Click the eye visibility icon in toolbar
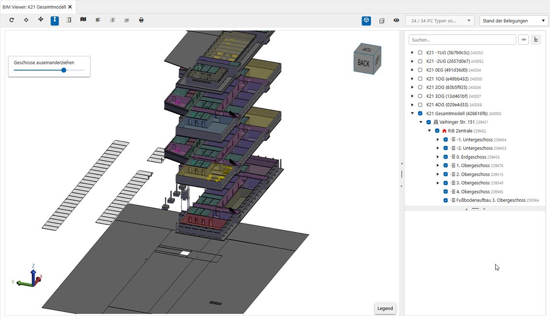Image resolution: width=550 pixels, height=320 pixels. coord(396,21)
